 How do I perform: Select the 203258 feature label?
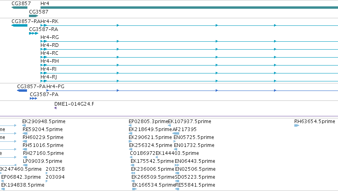click(x=55, y=169)
